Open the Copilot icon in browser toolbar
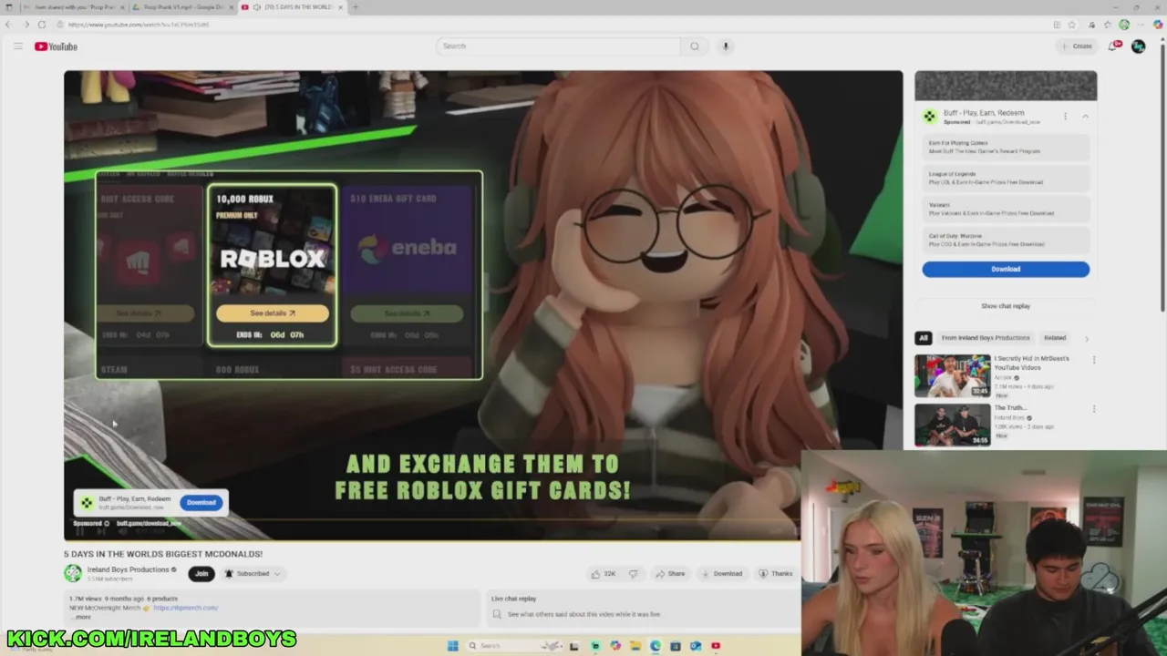The width and height of the screenshot is (1167, 656). [1158, 25]
